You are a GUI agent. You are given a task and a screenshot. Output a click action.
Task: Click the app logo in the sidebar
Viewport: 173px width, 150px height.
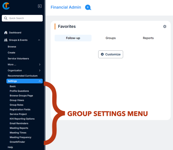(6, 6)
